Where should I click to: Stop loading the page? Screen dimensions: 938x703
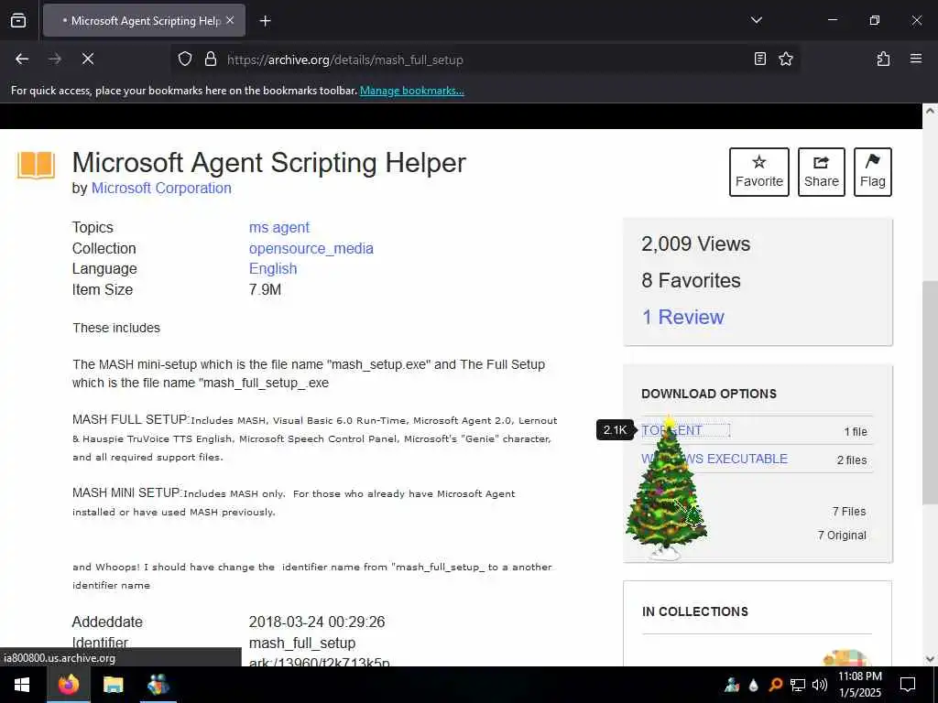(x=88, y=59)
